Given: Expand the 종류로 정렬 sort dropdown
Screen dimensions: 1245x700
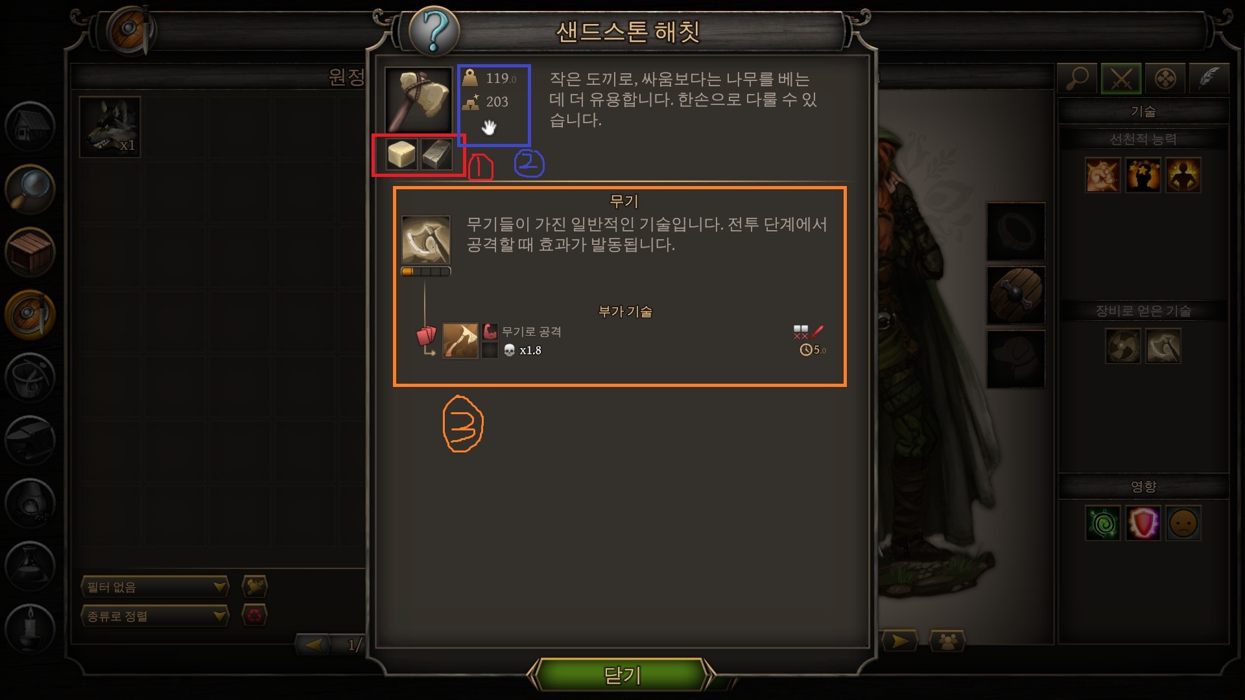Looking at the screenshot, I should point(155,616).
